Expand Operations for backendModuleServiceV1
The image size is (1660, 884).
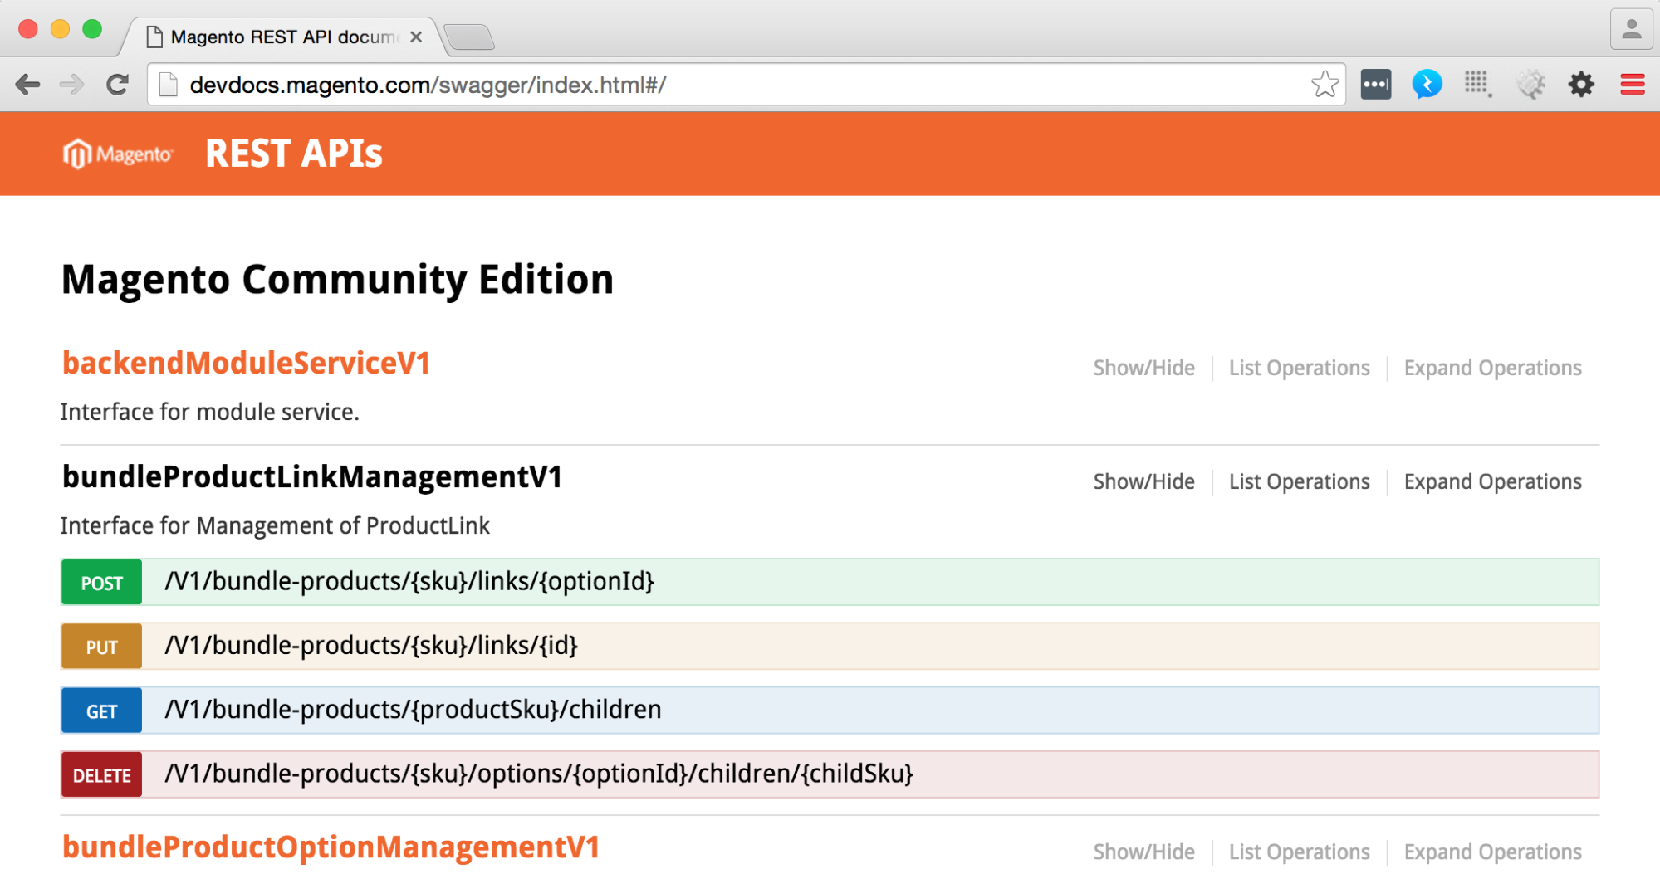(x=1492, y=368)
